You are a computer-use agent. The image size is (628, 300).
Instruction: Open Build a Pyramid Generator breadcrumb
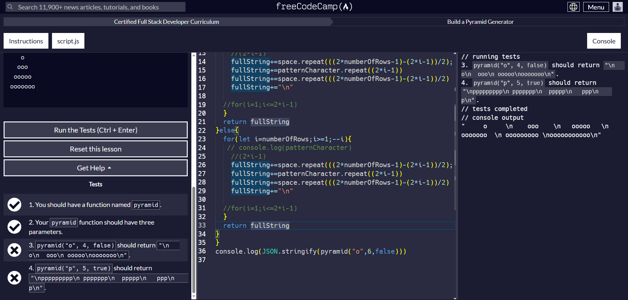click(480, 22)
